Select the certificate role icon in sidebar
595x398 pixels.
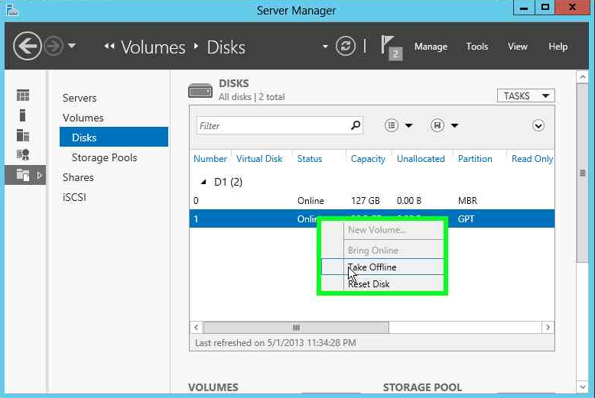pyautogui.click(x=23, y=154)
